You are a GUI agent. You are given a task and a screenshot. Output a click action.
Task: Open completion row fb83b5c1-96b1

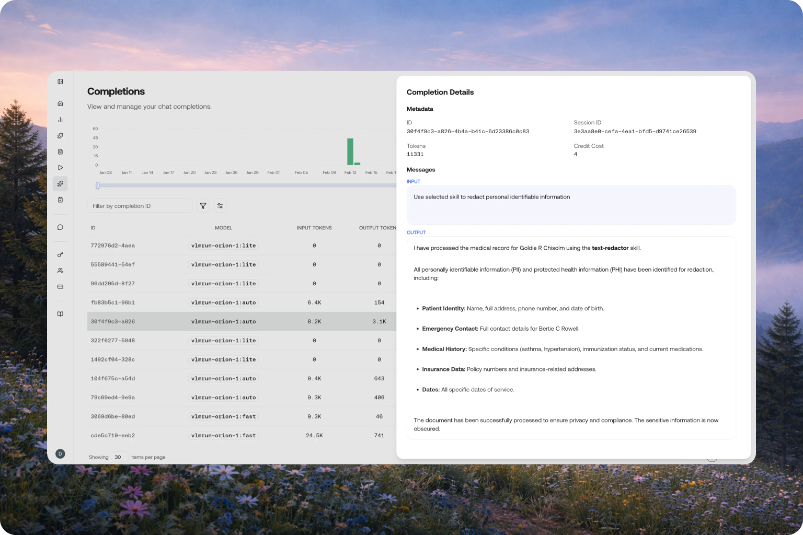242,303
